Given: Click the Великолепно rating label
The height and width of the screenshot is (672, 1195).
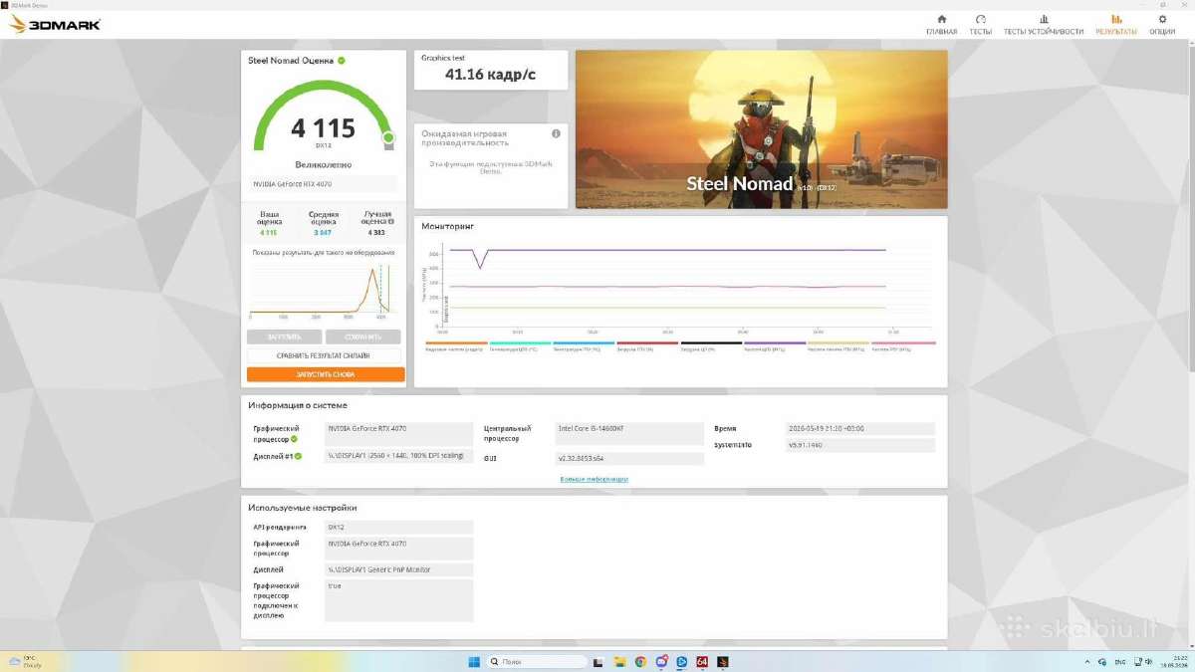Looking at the screenshot, I should pyautogui.click(x=323, y=164).
